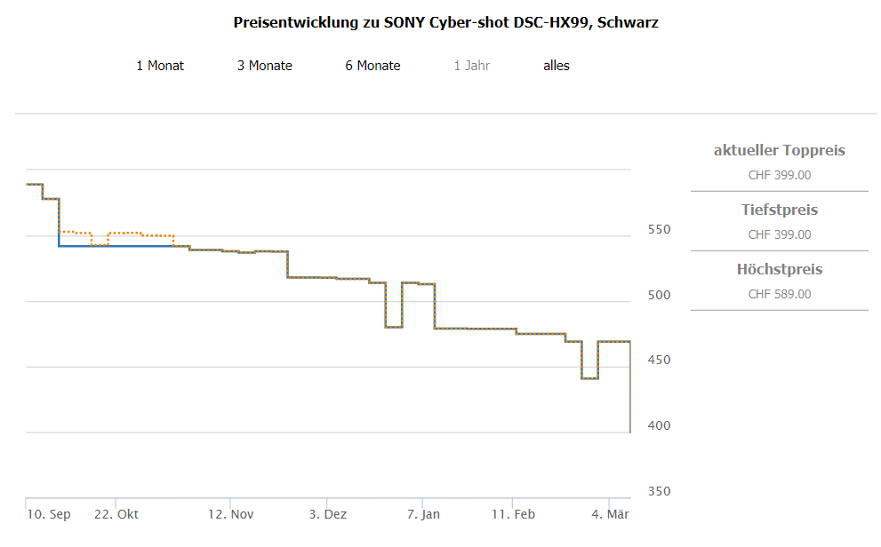Show the "6 Monate" price history
This screenshot has width=881, height=547.
pyautogui.click(x=372, y=66)
